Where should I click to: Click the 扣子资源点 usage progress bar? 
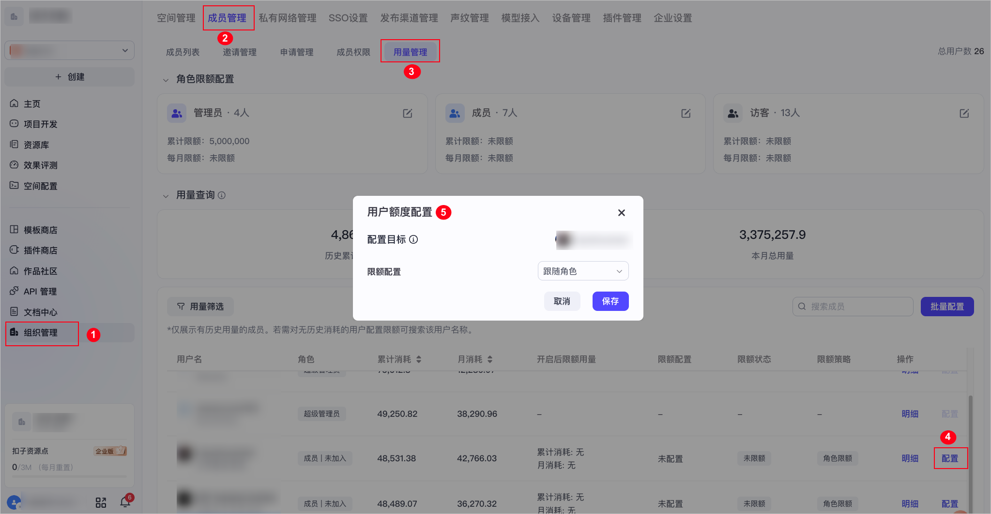click(x=69, y=477)
